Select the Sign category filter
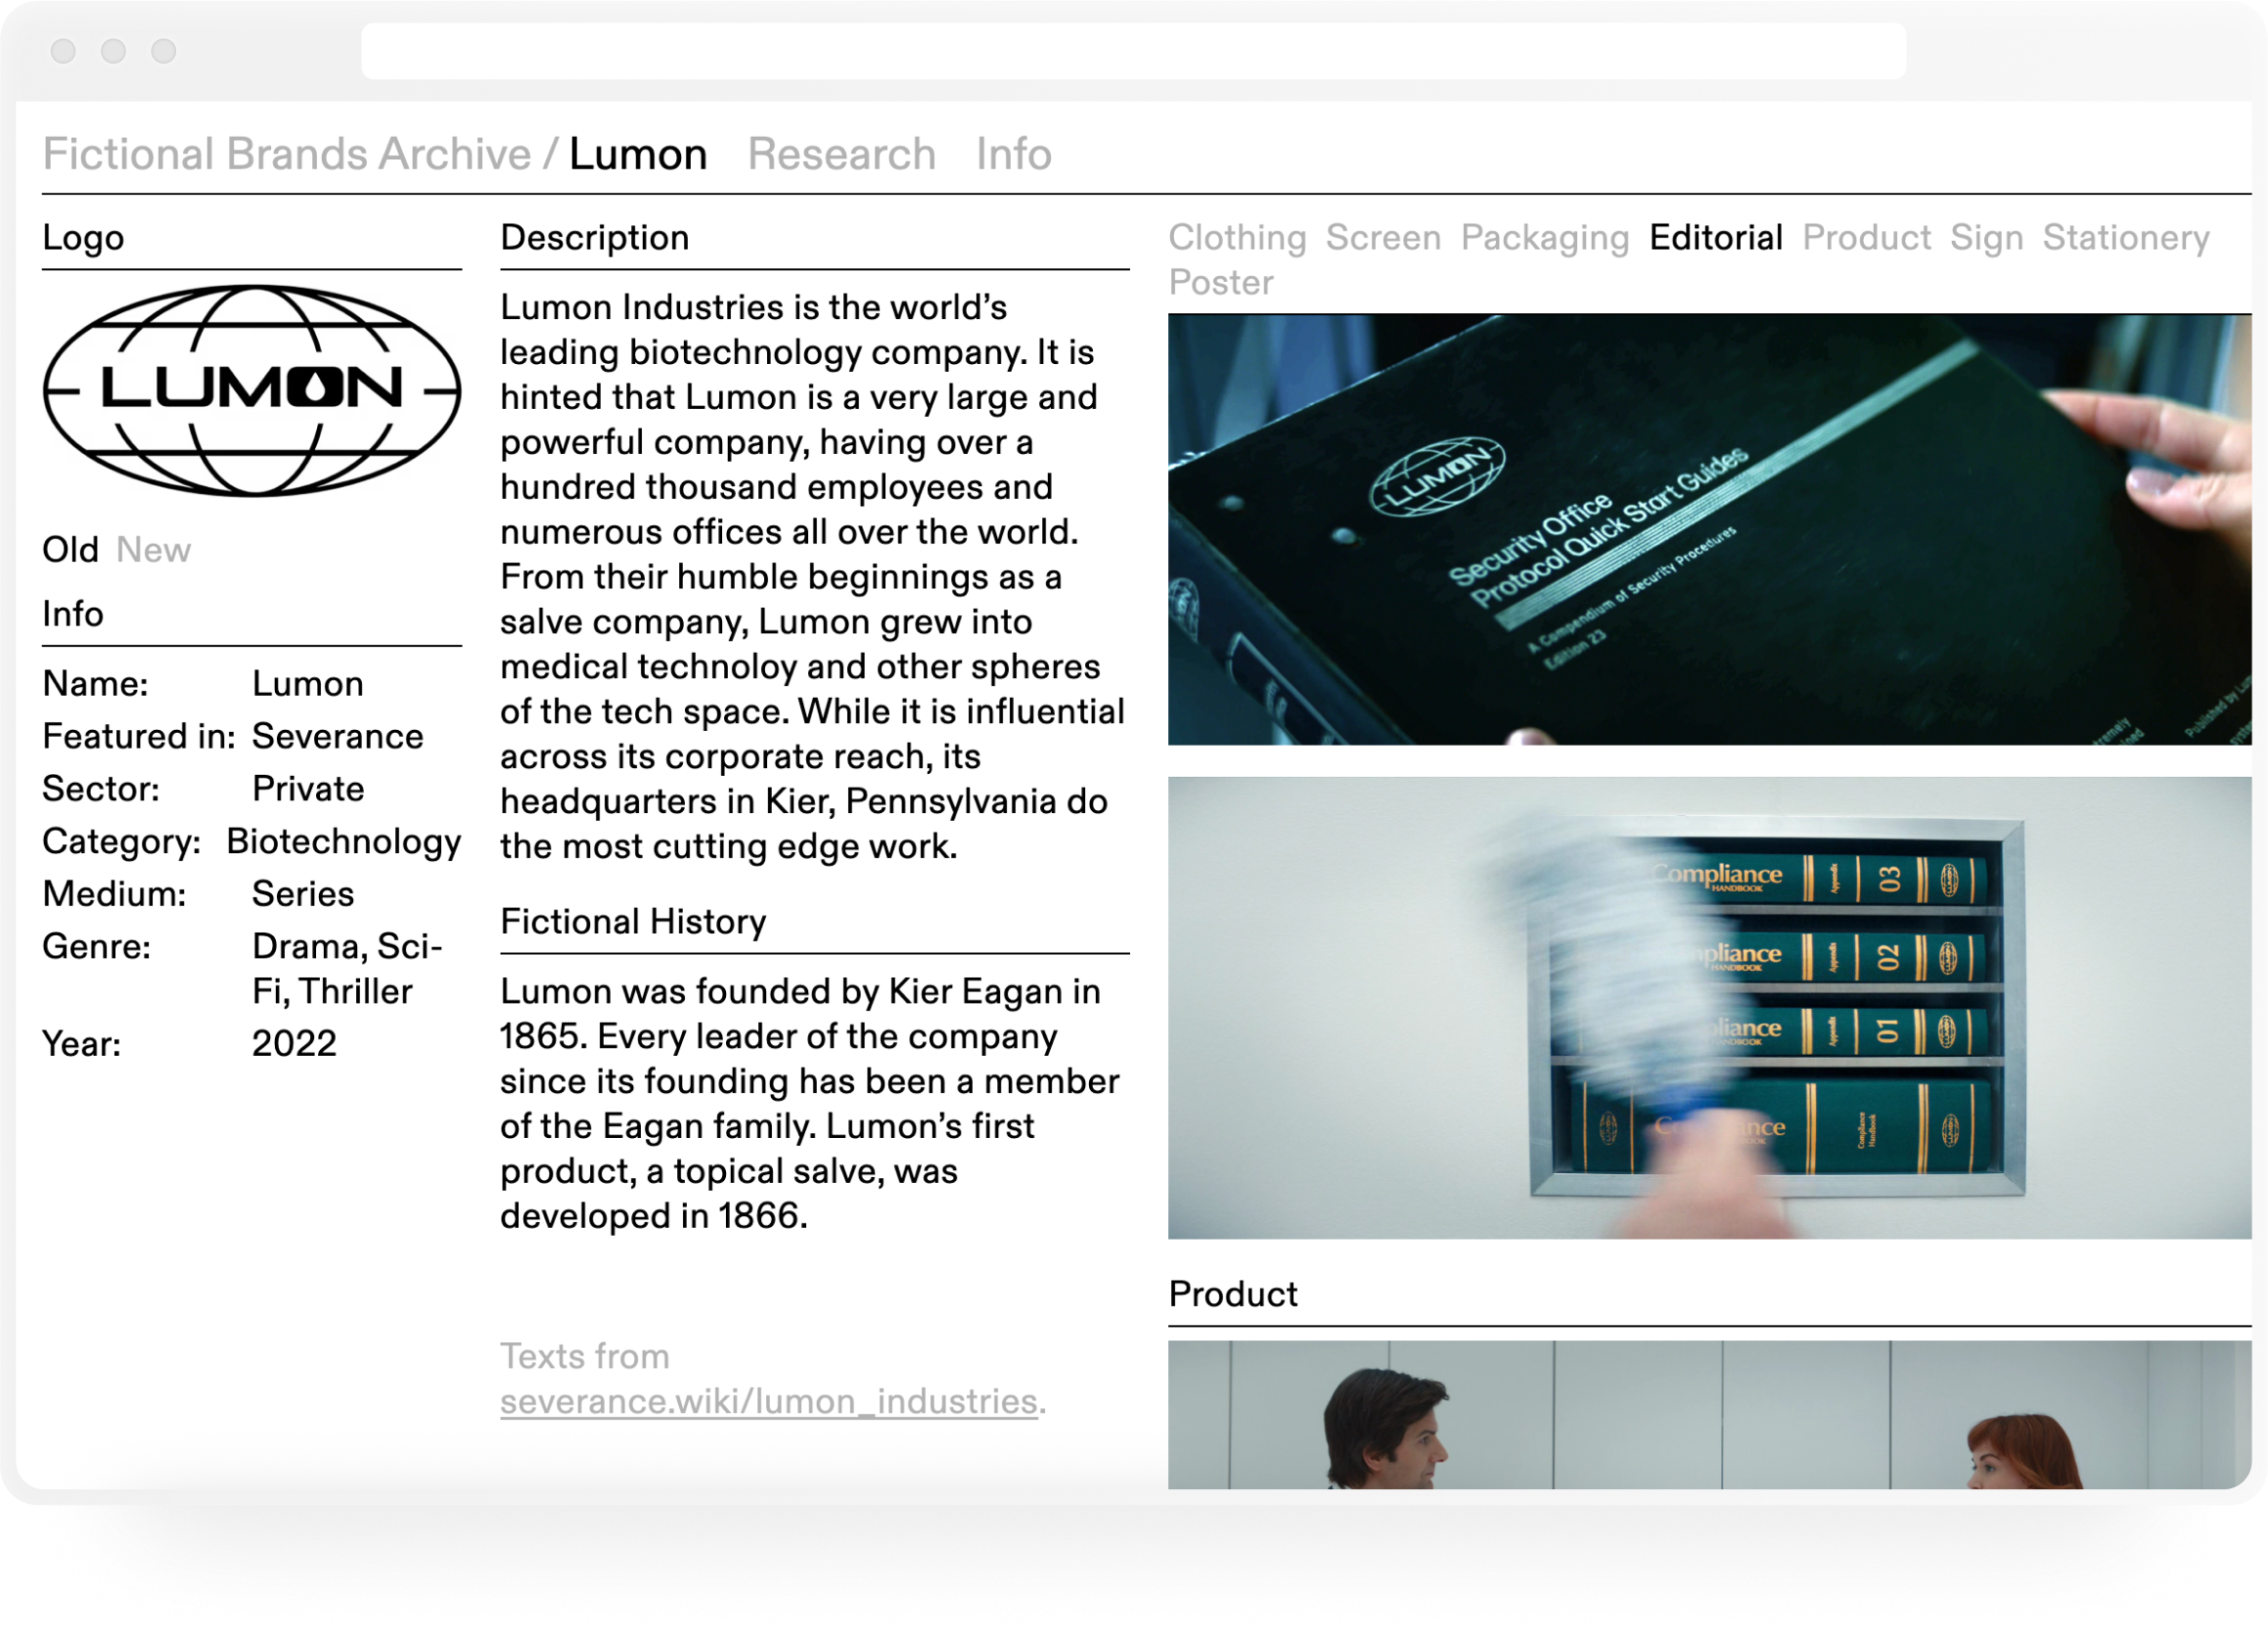Screen dimensions: 2268x1637 coord(1986,237)
